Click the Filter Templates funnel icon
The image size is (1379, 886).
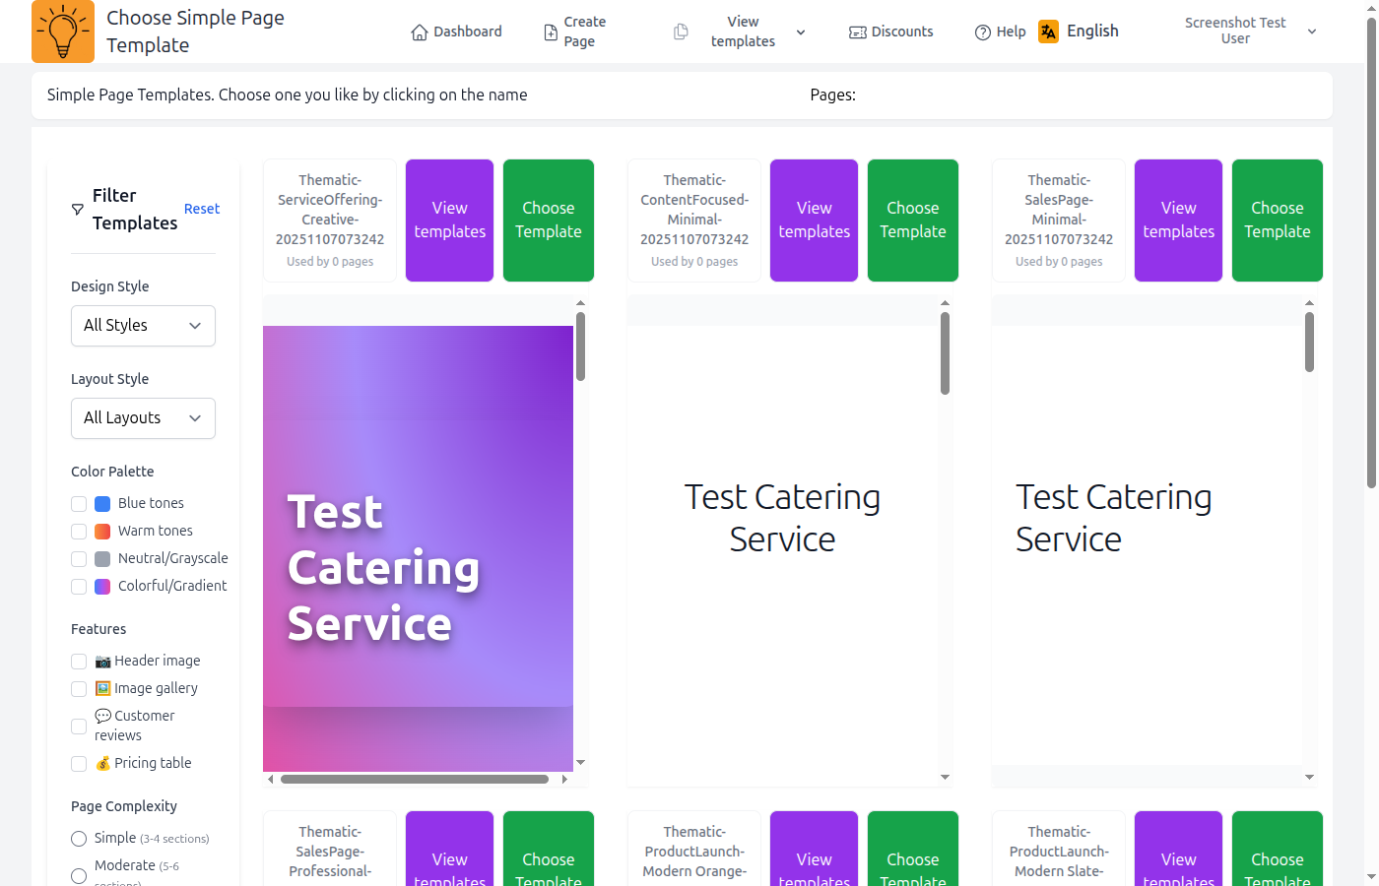[78, 210]
